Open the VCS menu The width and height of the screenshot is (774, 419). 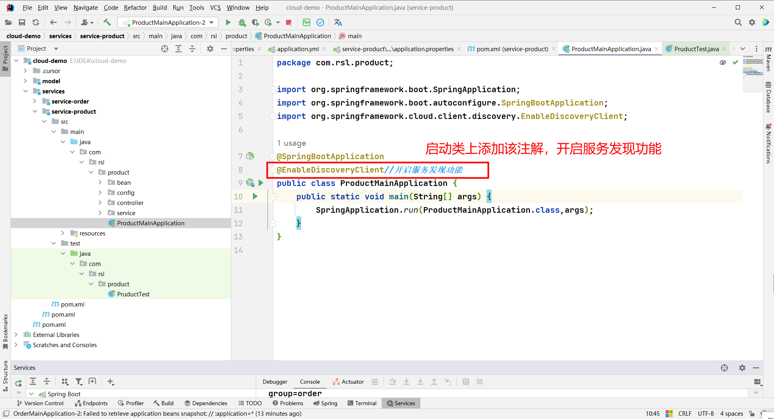pos(215,7)
